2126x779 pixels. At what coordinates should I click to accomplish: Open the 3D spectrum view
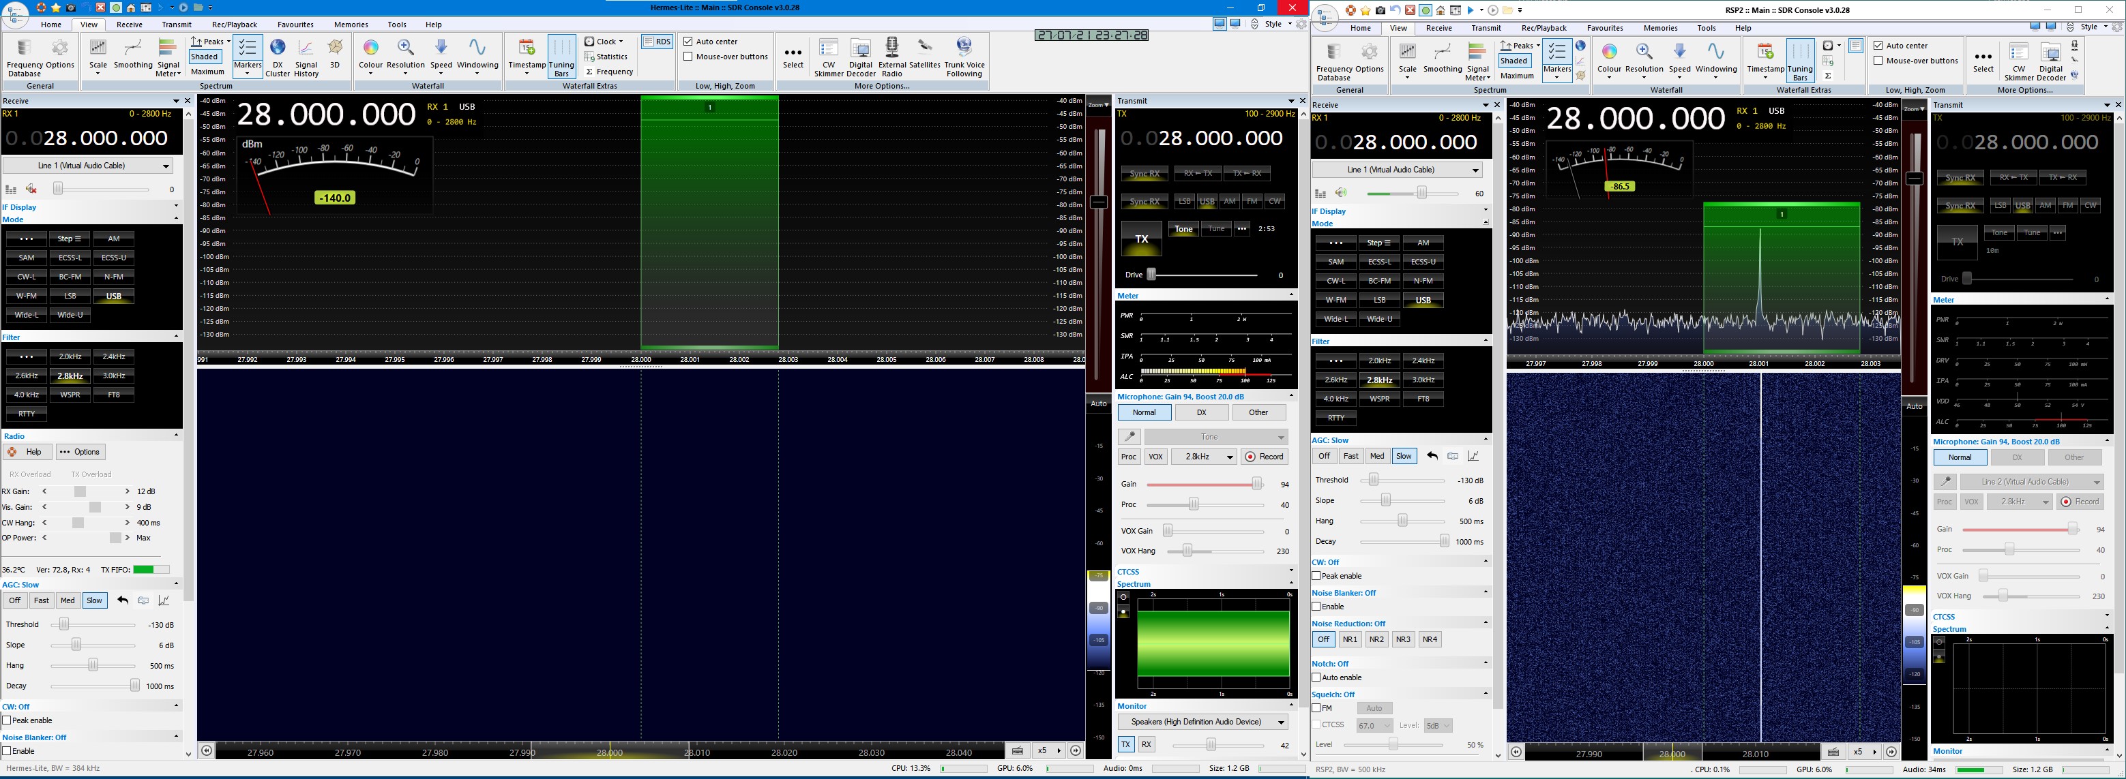[334, 52]
